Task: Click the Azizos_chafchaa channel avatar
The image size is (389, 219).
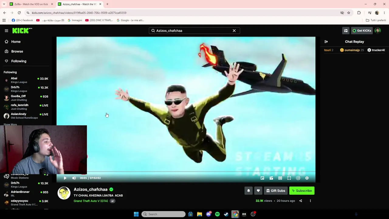Action: pyautogui.click(x=64, y=193)
